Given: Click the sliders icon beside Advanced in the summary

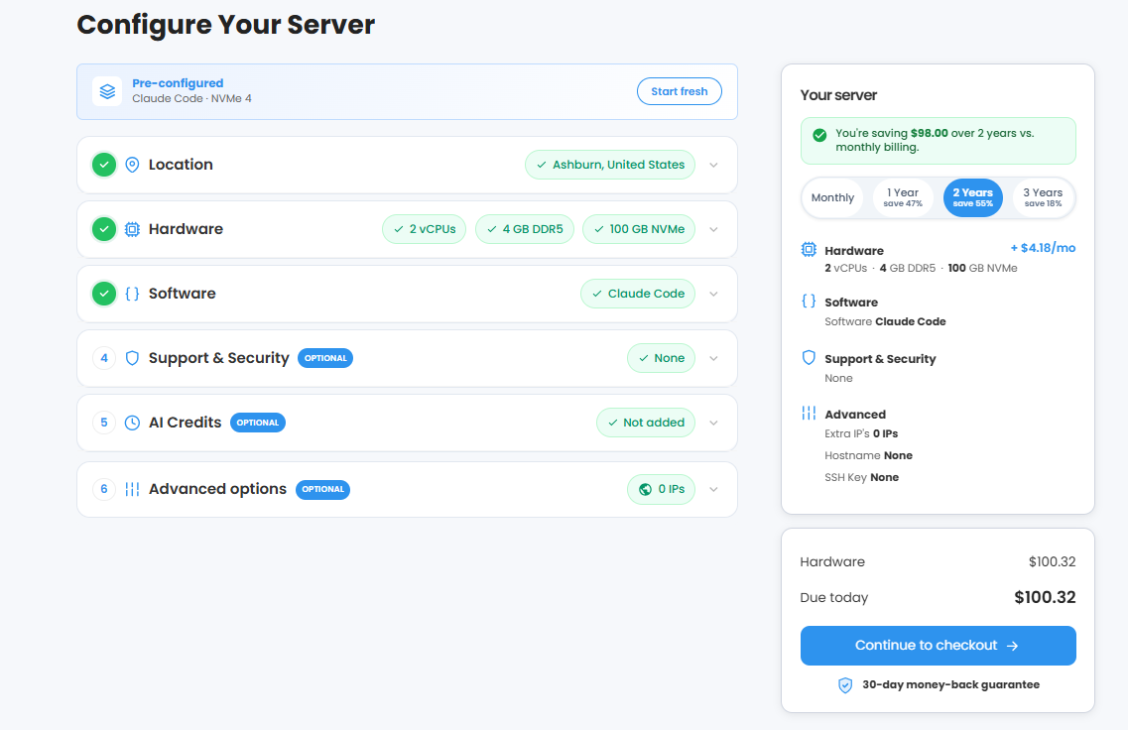Looking at the screenshot, I should (x=809, y=413).
